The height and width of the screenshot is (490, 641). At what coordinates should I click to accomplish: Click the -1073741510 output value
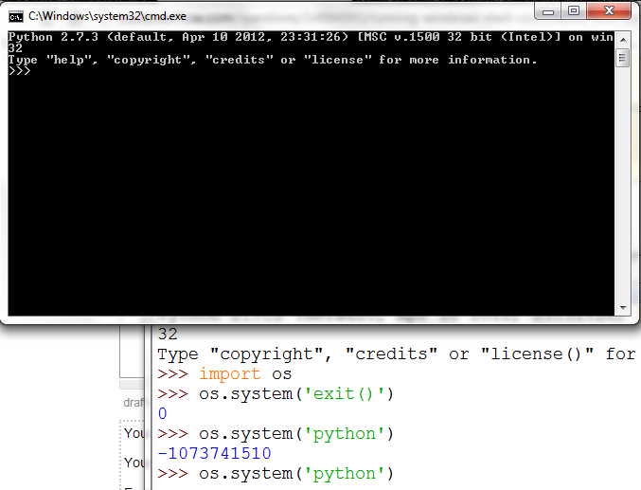tap(214, 453)
